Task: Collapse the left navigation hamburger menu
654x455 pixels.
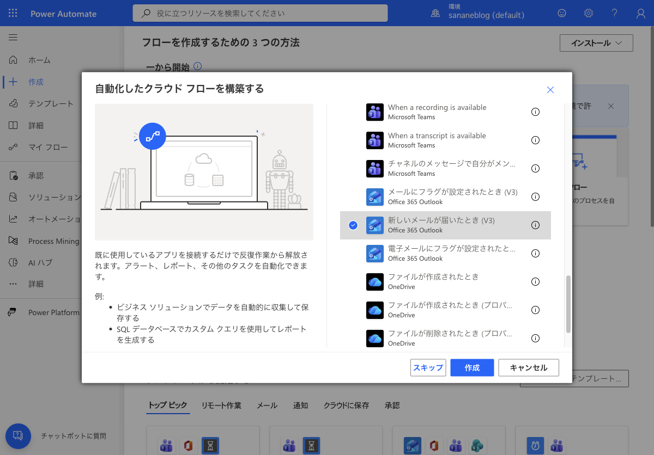Action: [13, 38]
